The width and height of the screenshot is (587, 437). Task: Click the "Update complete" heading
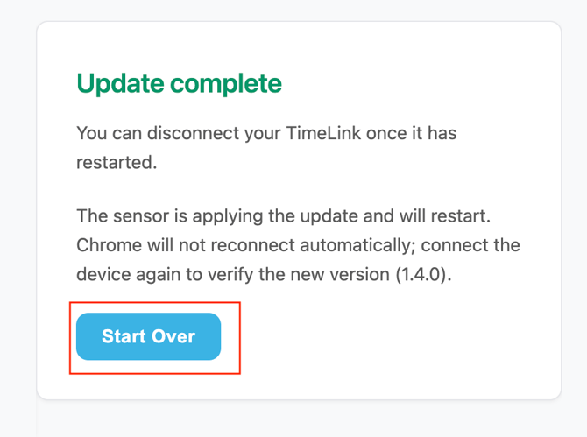pos(179,84)
